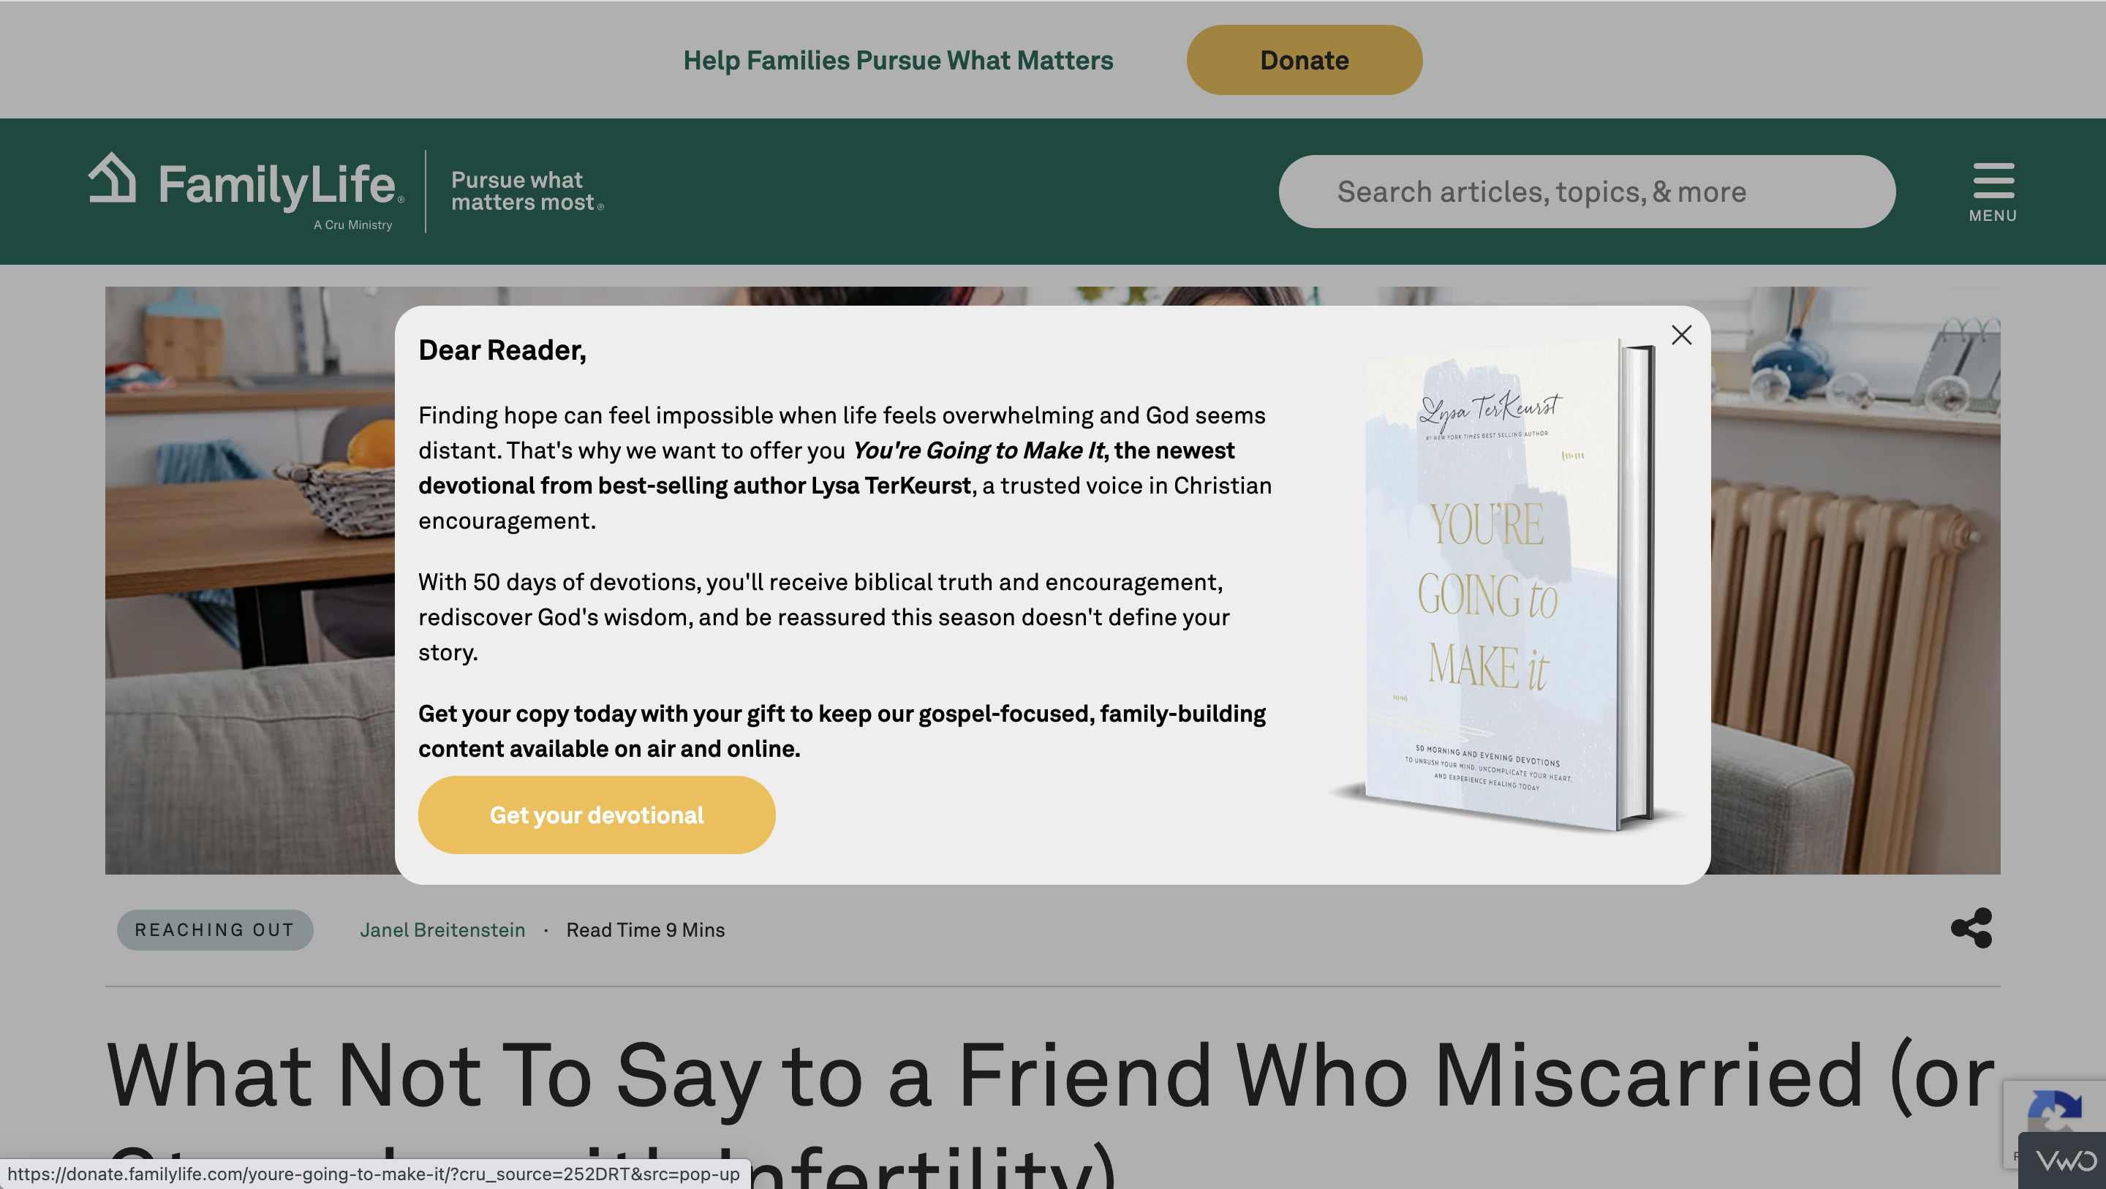Open the hamburger MENU icon
Screen dimensions: 2106x1189
coord(1993,180)
